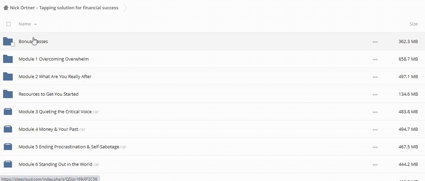Show more options for Module 5 archive

pyautogui.click(x=375, y=147)
